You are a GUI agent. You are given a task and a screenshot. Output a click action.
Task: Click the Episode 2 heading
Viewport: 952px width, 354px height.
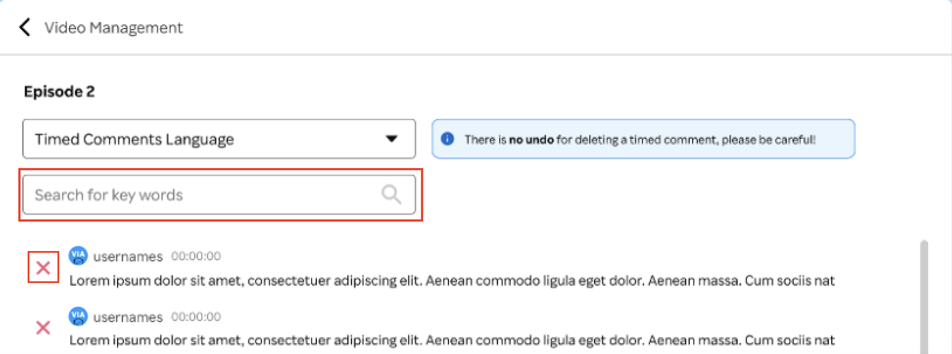pos(59,92)
